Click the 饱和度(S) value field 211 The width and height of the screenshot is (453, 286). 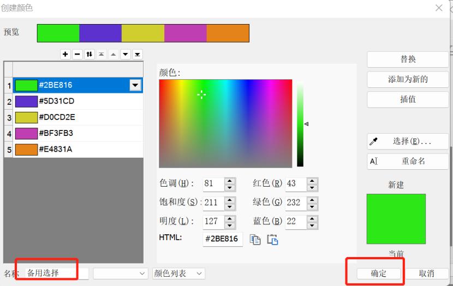tap(213, 203)
